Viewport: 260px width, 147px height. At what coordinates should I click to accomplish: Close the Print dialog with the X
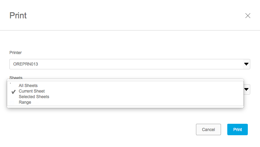point(248,16)
